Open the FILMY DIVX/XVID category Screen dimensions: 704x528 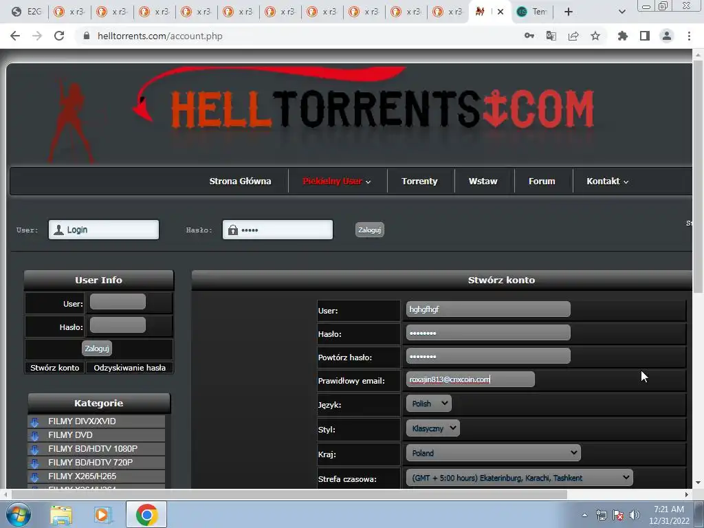82,421
